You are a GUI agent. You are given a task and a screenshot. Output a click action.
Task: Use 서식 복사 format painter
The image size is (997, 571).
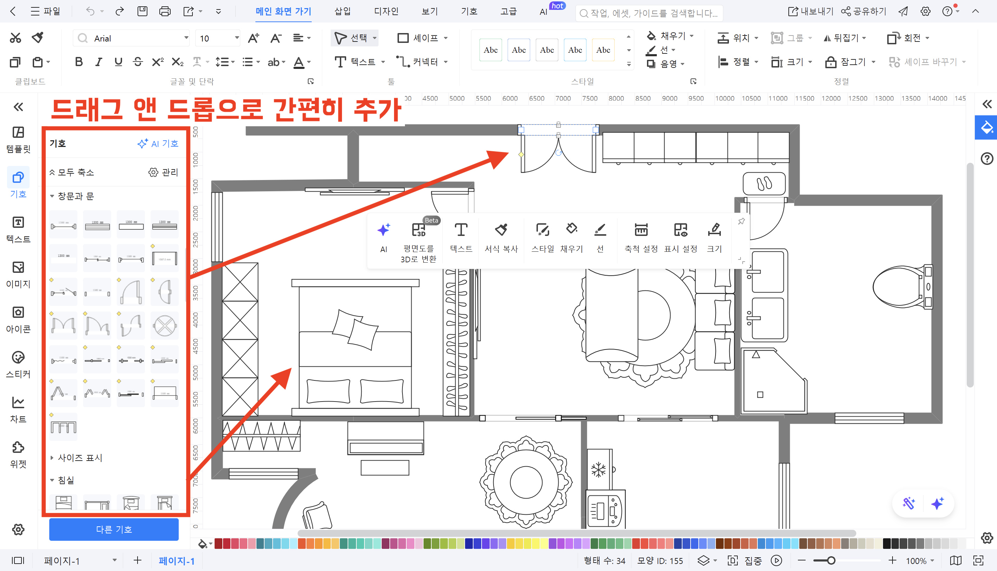coord(501,237)
